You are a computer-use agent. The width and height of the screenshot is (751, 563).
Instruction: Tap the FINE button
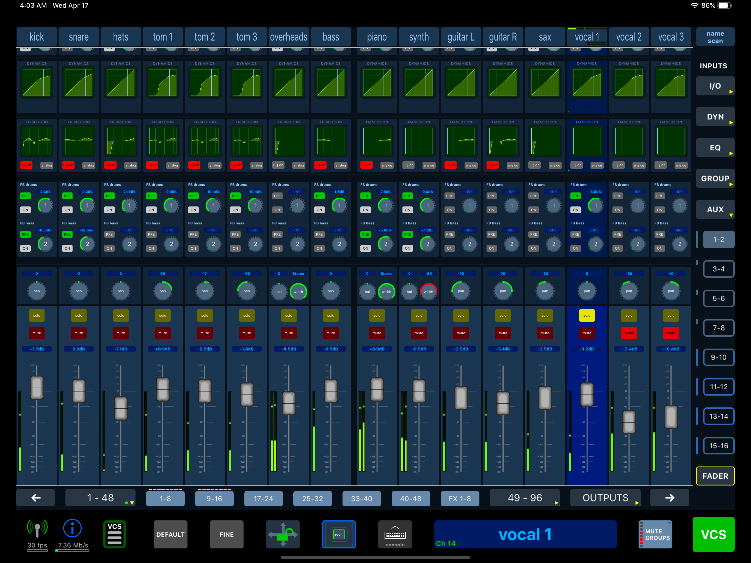coord(227,534)
